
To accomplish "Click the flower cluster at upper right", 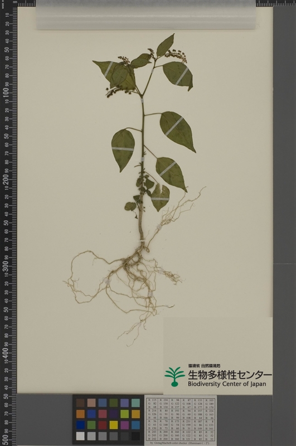I will 176,55.
